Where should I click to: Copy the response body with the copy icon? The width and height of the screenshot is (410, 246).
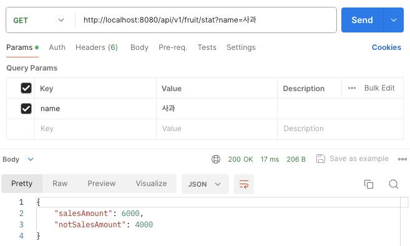click(x=369, y=184)
